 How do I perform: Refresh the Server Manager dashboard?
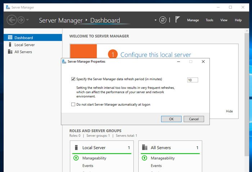163,20
